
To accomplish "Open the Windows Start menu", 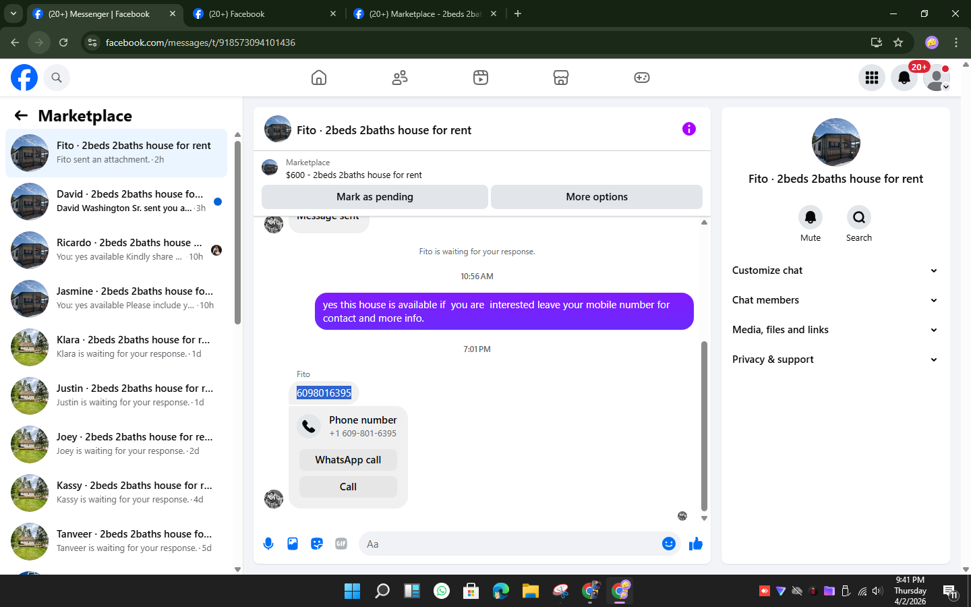I will click(352, 591).
